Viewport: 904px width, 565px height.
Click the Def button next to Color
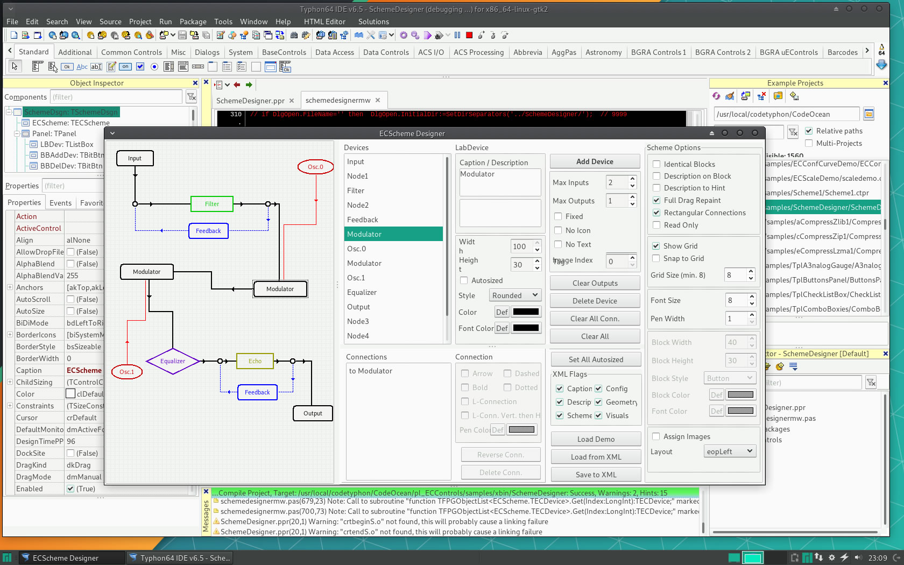click(x=502, y=312)
